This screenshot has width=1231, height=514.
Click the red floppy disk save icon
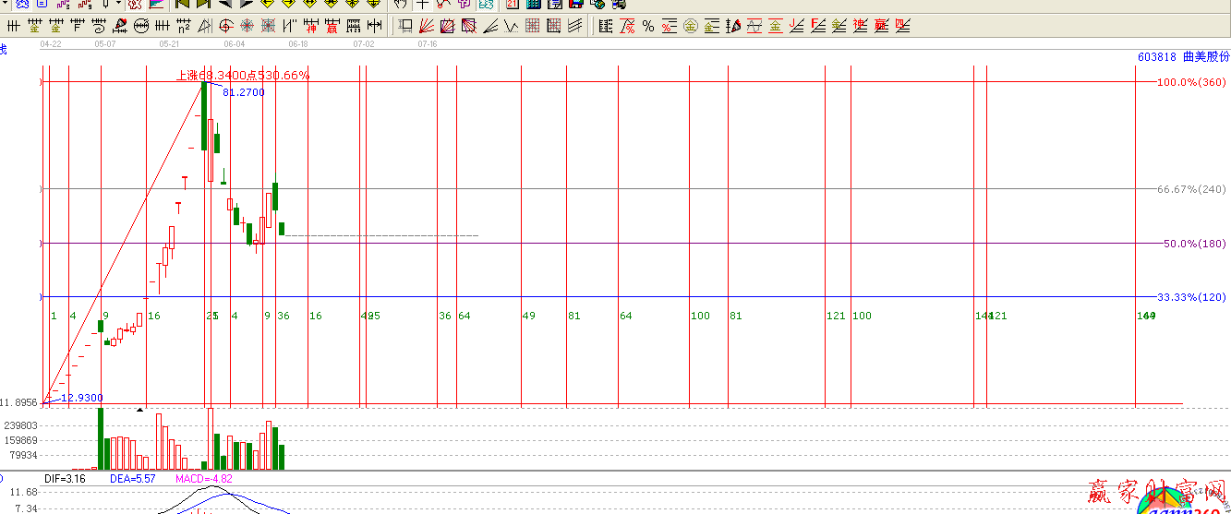tap(575, 5)
